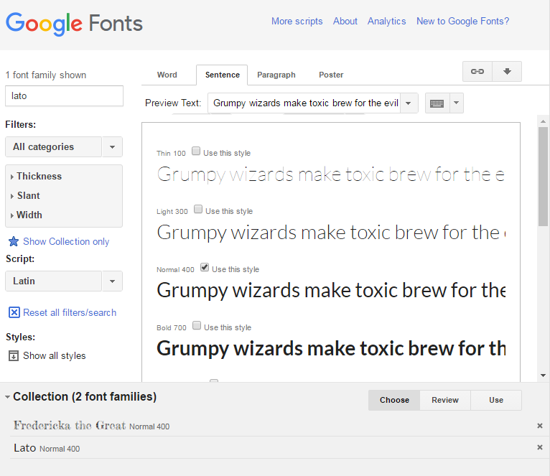This screenshot has width=550, height=476.
Task: Select the Choose step button
Action: pos(394,400)
